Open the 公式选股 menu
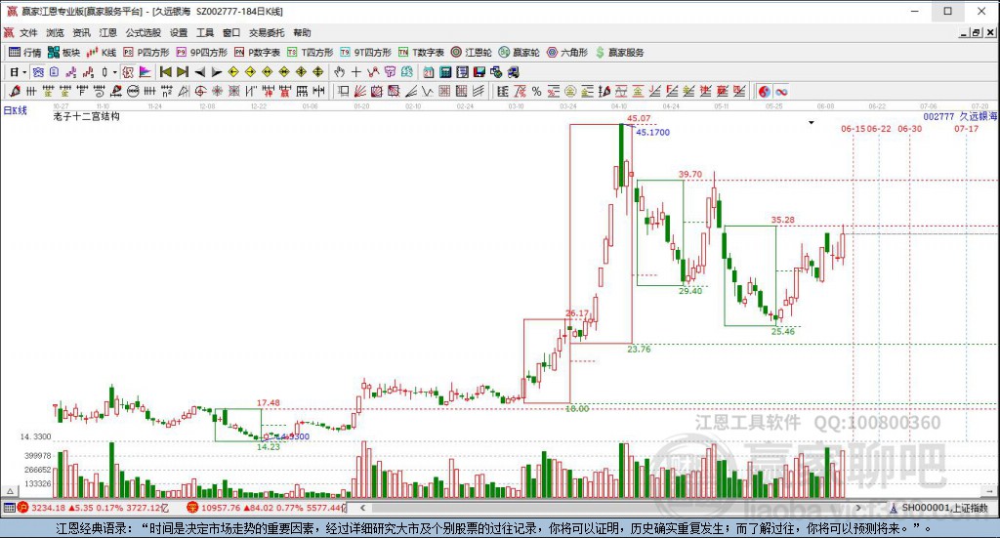Viewport: 1000px width, 538px height. (143, 32)
